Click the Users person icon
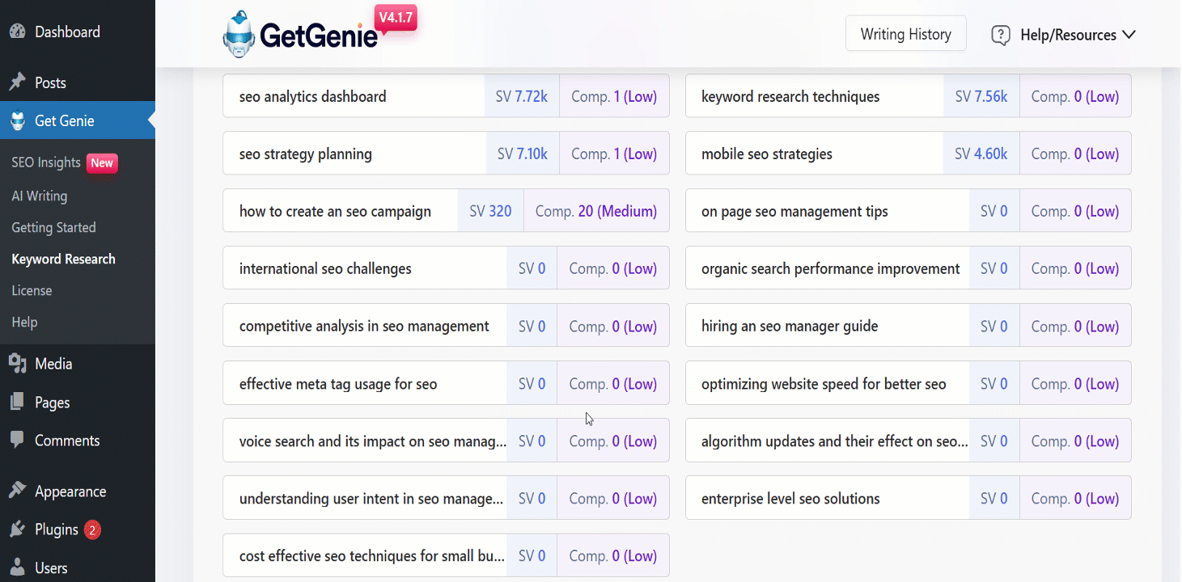The height and width of the screenshot is (582, 1182). 17,568
